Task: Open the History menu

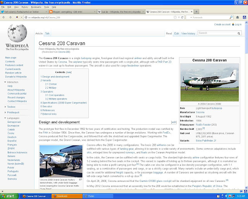Action: pos(25,7)
